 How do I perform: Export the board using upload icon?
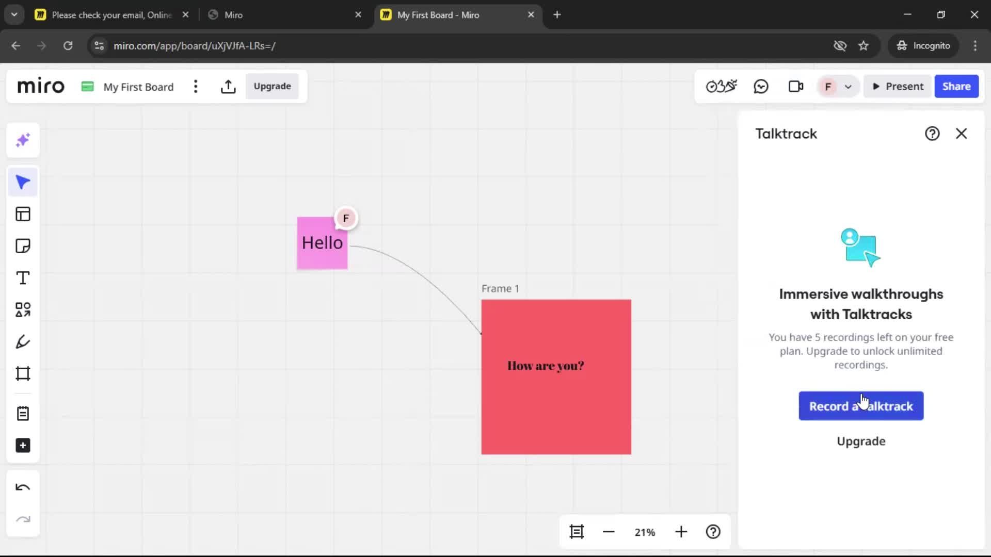tap(228, 87)
